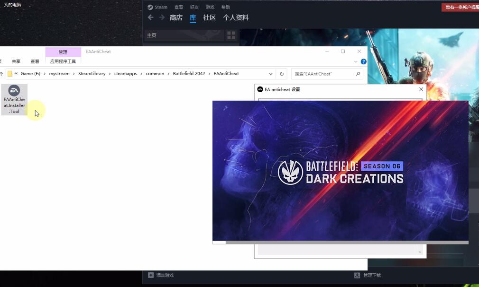Open the Steam 社区 tab
Viewport: 479px width, 287px height.
tap(209, 17)
